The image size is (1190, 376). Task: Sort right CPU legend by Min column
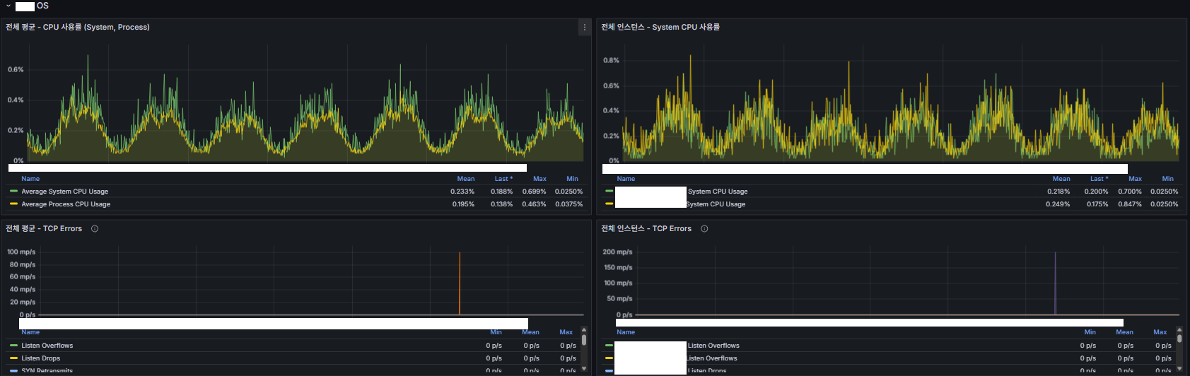(1167, 179)
